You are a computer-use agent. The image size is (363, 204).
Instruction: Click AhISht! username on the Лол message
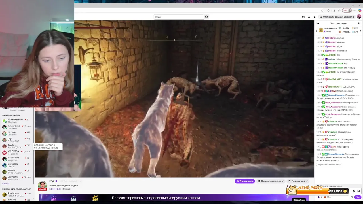[x=332, y=55]
